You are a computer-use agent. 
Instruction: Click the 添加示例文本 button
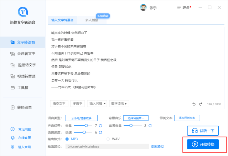click(x=187, y=118)
